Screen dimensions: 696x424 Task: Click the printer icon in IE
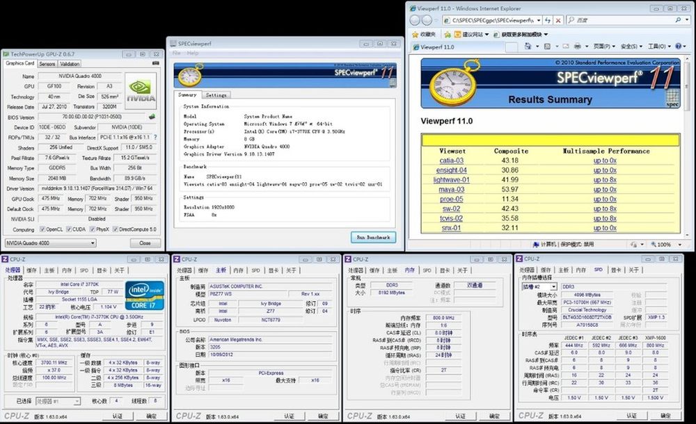tap(577, 46)
